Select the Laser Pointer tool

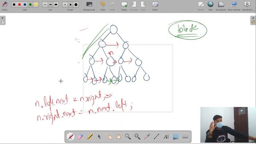click(x=147, y=136)
